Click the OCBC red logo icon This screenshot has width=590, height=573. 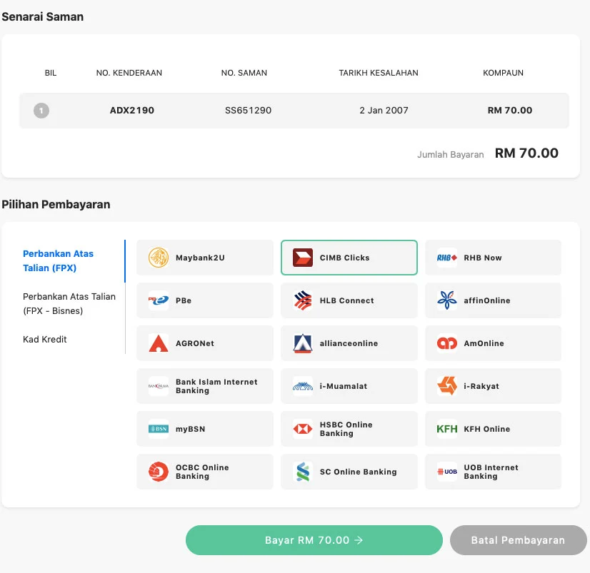click(x=159, y=472)
